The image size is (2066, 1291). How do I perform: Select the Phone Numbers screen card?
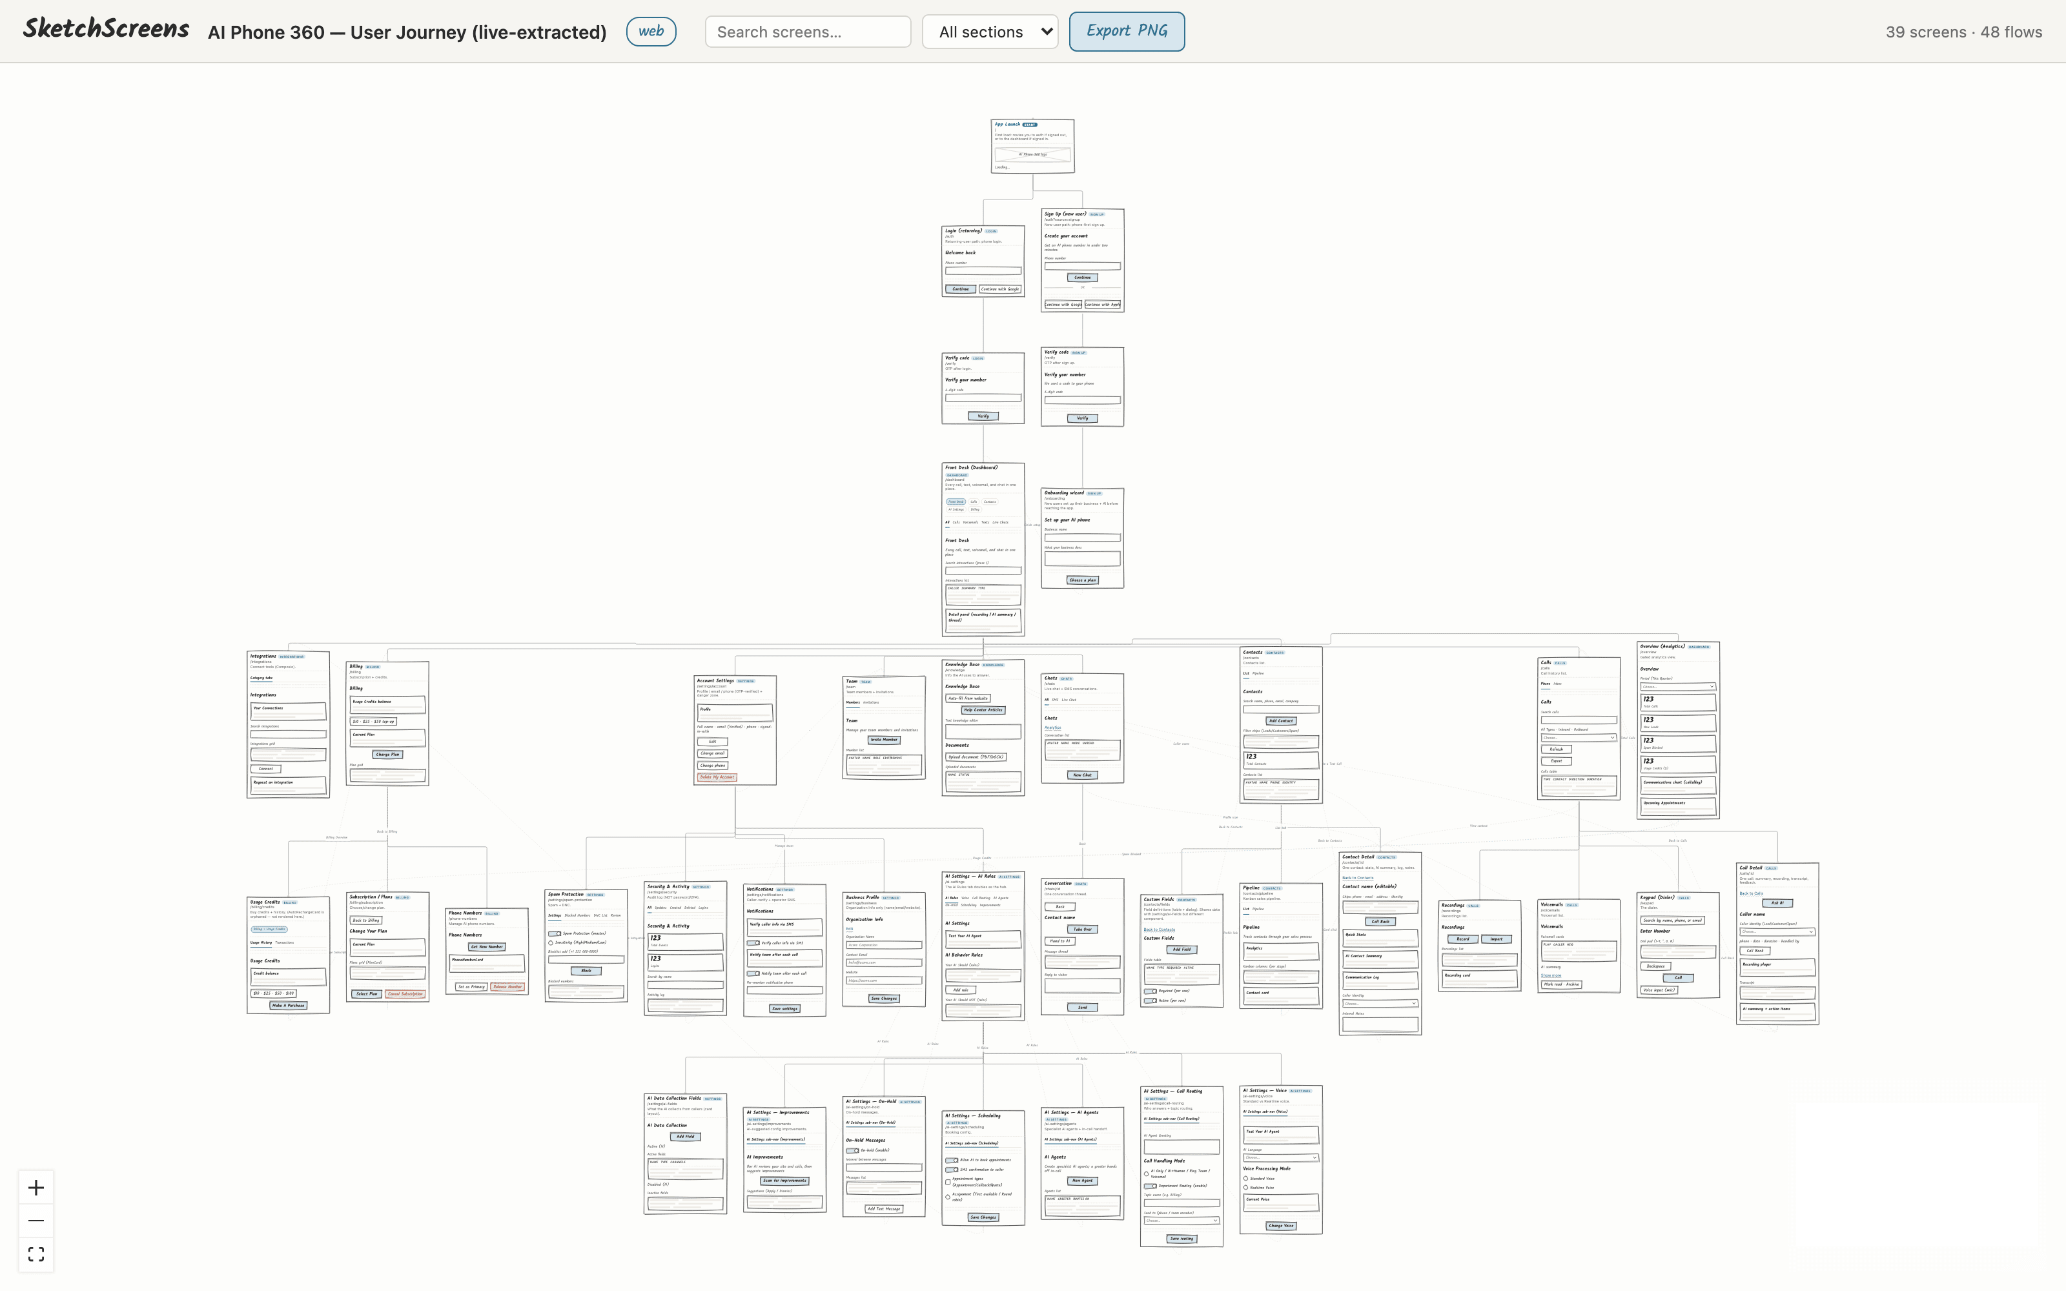pyautogui.click(x=487, y=952)
